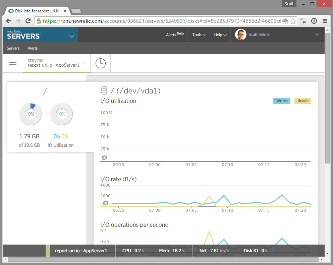Viewport: 333px width, 265px height.
Task: Click the 9% disk usage donut
Action: click(31, 114)
